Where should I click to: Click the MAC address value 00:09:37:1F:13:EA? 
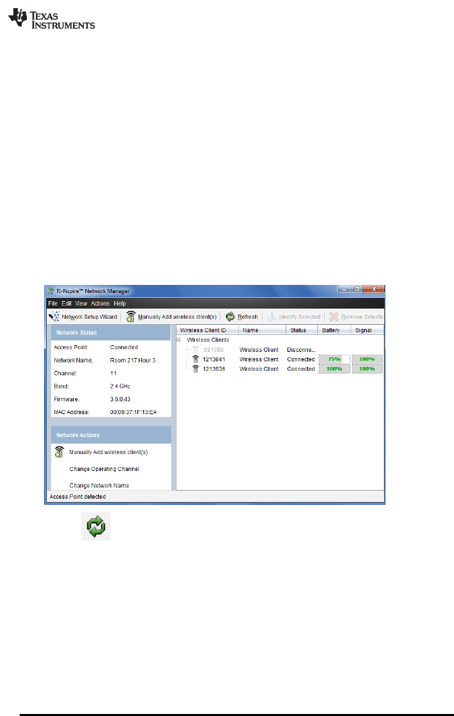(x=133, y=412)
